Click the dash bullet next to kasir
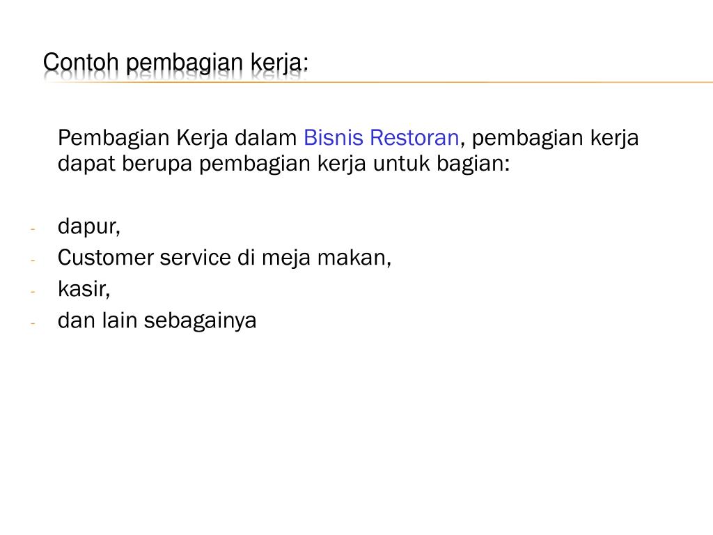The width and height of the screenshot is (713, 535). pos(33,291)
